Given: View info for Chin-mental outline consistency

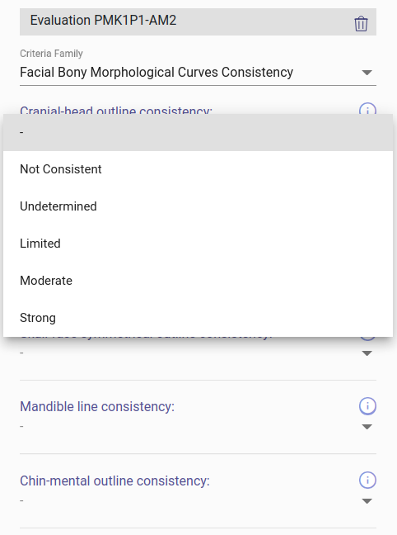Looking at the screenshot, I should click(367, 480).
